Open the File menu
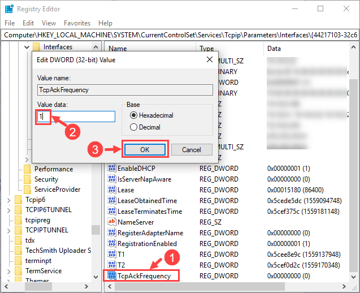The width and height of the screenshot is (360, 293). coord(10,23)
